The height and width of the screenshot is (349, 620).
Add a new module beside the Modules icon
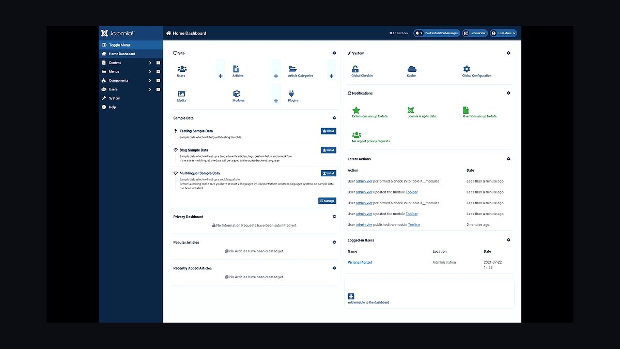276,101
